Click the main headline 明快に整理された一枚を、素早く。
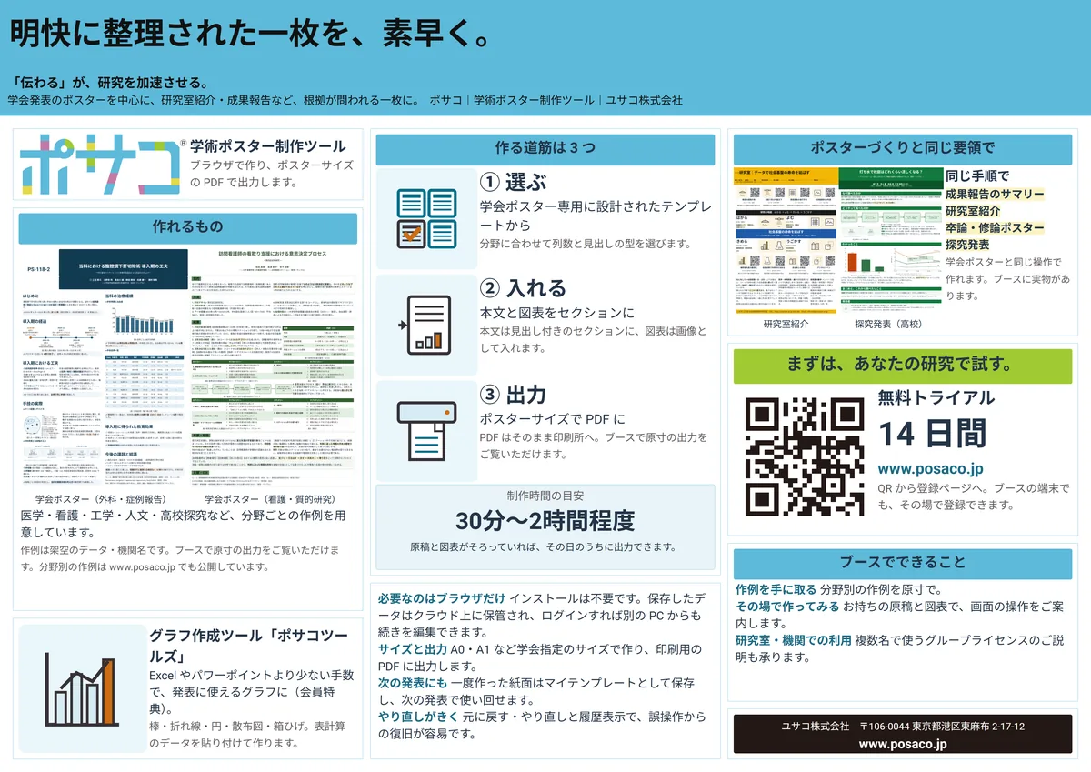 point(254,34)
